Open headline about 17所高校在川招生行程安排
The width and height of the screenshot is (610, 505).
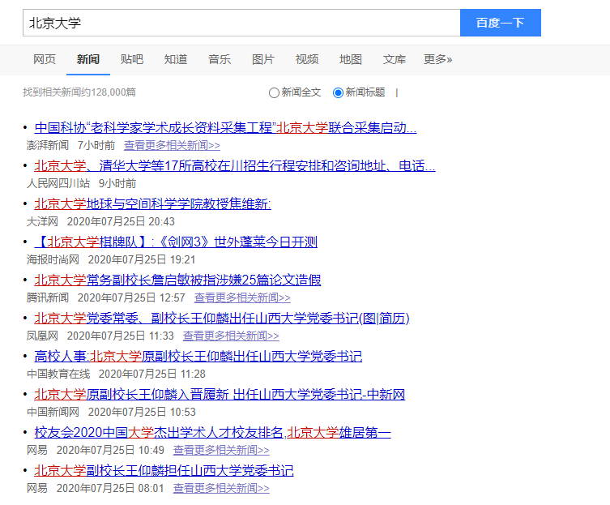tap(235, 166)
